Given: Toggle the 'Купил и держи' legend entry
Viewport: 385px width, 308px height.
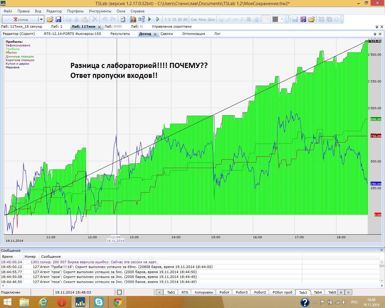Looking at the screenshot, I should [x=17, y=64].
